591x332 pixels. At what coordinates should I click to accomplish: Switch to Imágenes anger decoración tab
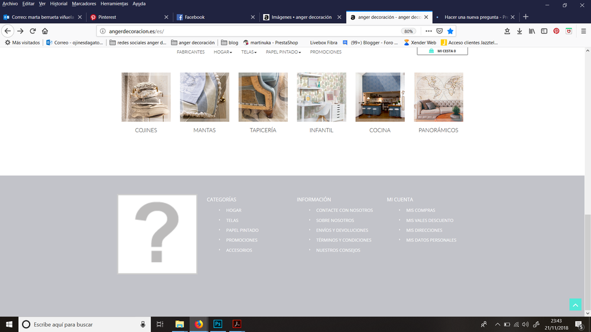point(302,17)
